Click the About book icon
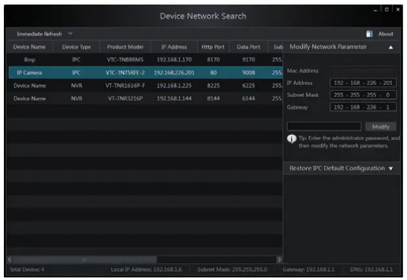 point(369,34)
